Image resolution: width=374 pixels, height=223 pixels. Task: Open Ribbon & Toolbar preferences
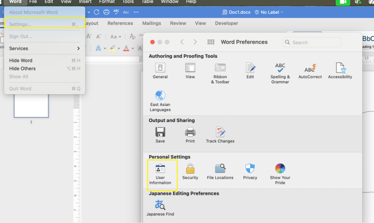click(220, 73)
